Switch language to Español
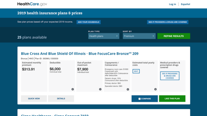This screenshot has width=207, height=116. pos(185,4)
